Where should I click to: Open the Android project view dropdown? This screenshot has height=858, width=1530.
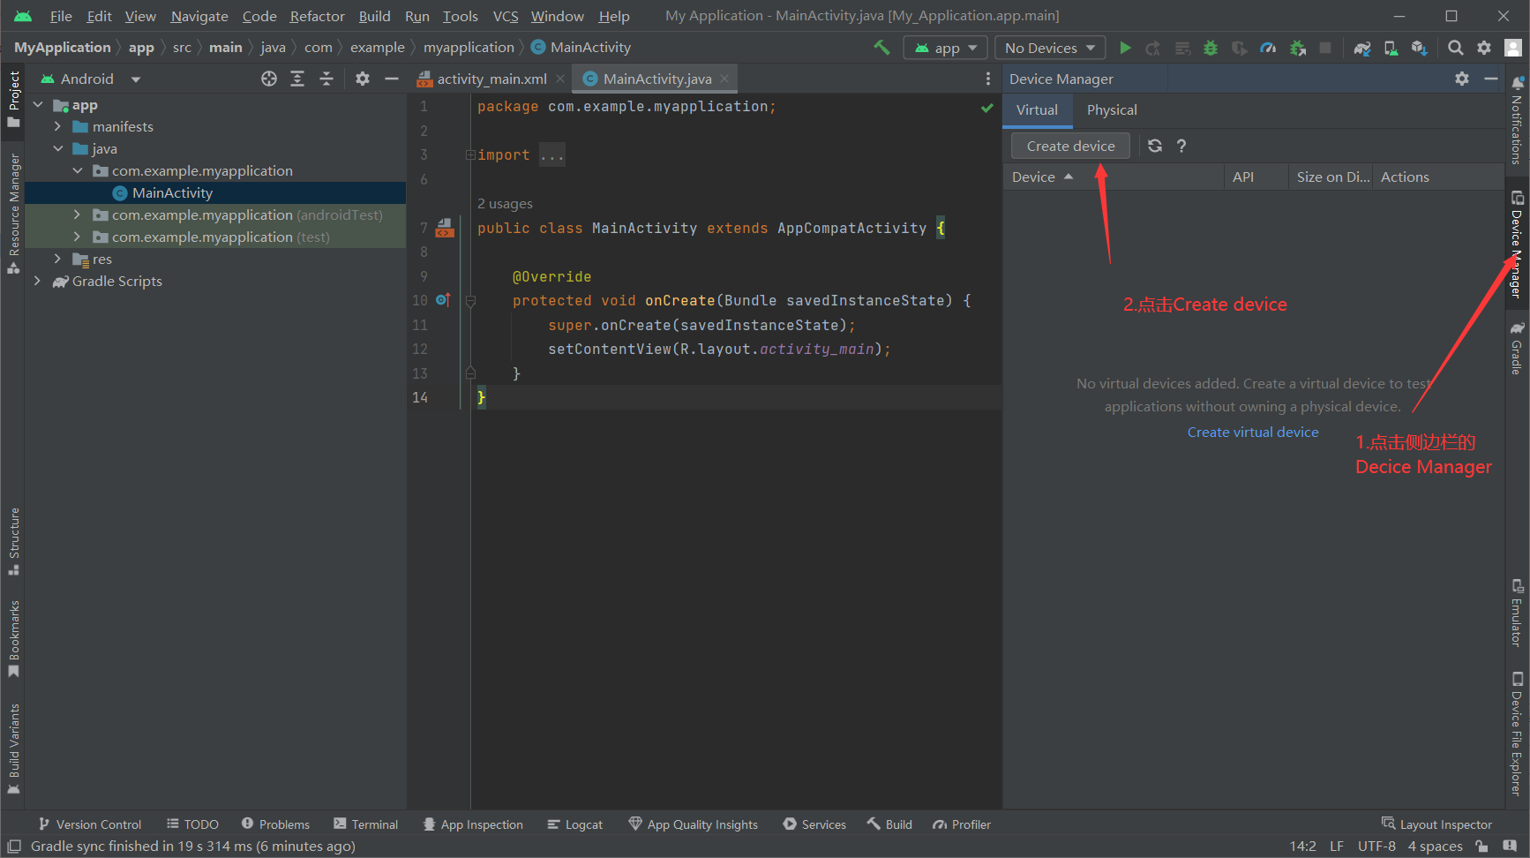[91, 79]
